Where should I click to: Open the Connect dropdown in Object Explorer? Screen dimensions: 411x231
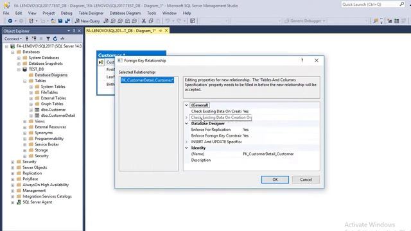coord(13,38)
